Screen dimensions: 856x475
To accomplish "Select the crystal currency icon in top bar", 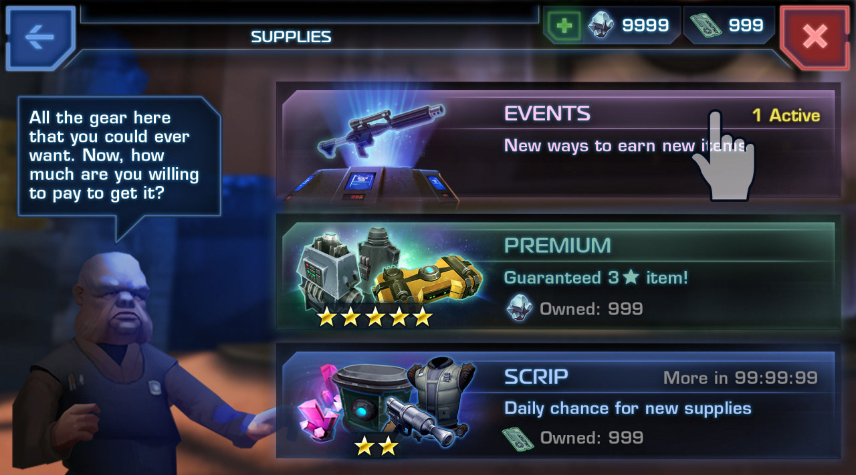I will point(601,25).
